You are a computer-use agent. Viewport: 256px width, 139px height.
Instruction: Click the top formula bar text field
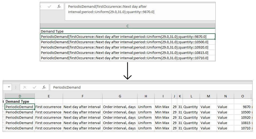[140, 12]
